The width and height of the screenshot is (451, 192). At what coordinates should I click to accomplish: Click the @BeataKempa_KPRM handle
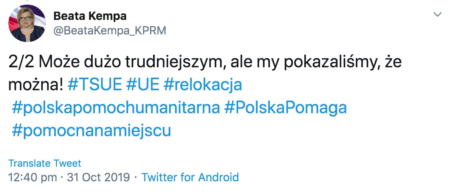coord(109,31)
